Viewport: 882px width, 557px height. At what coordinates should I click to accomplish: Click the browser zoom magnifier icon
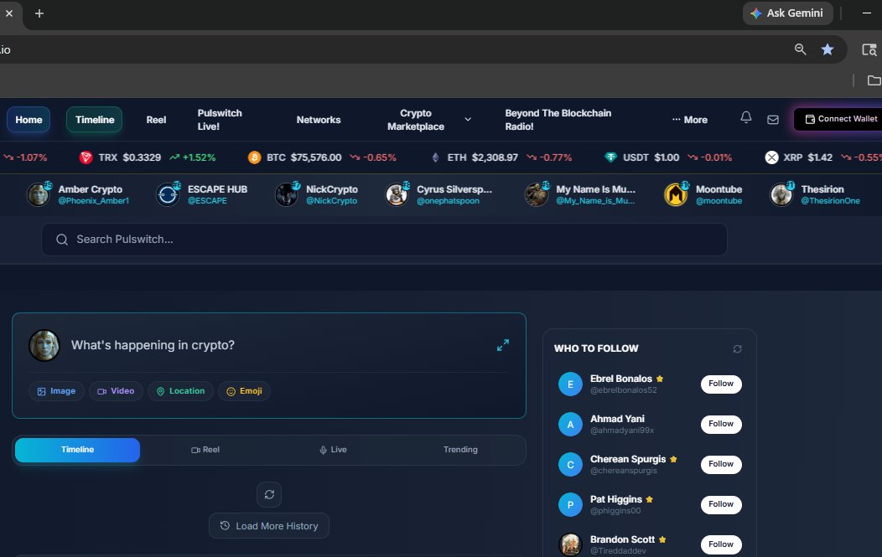(801, 49)
